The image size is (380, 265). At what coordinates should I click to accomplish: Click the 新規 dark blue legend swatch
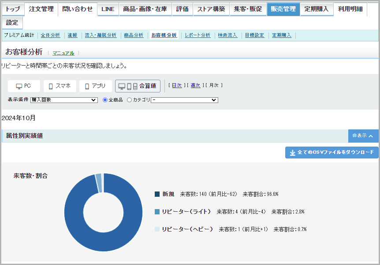157,194
